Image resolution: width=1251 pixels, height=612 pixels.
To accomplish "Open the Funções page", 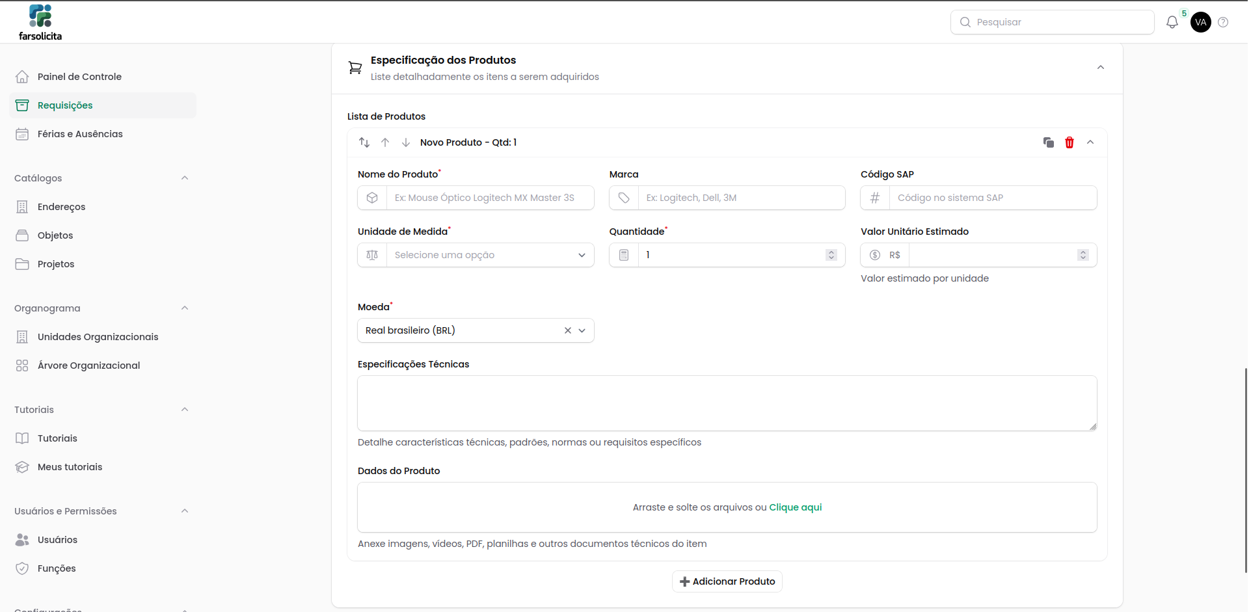I will click(103, 568).
